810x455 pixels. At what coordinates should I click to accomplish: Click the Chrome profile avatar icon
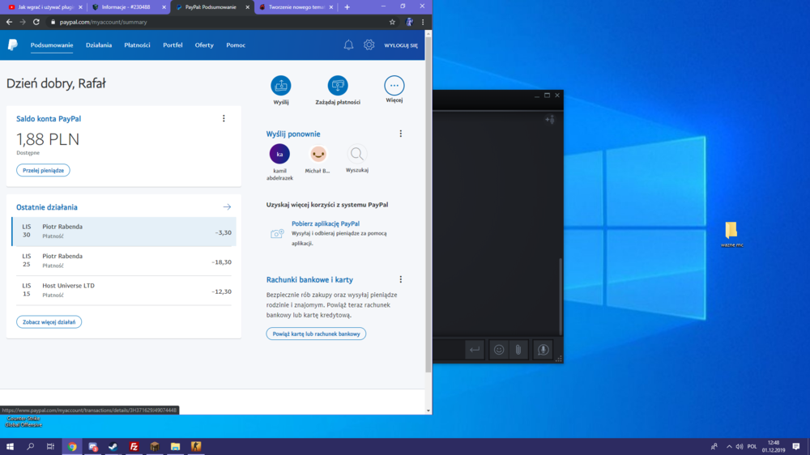[x=409, y=22]
